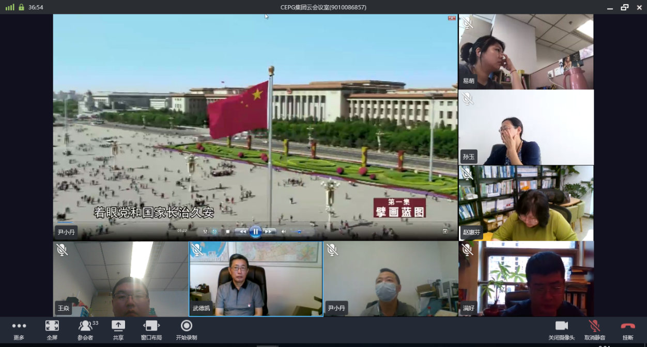Click the player view-mode icon at right of control bar

point(445,231)
